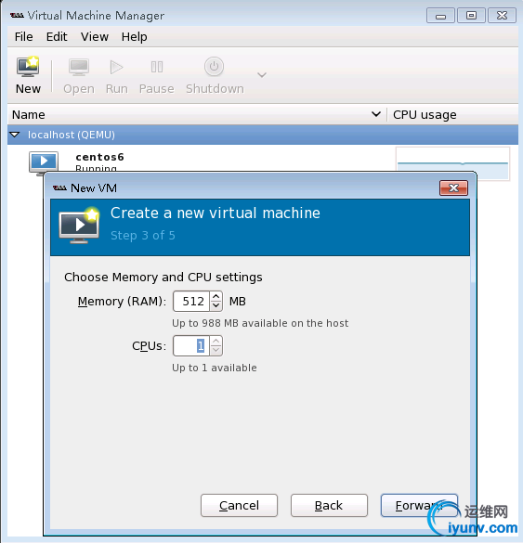
Task: Click the Open toolbar icon
Action: pos(79,67)
